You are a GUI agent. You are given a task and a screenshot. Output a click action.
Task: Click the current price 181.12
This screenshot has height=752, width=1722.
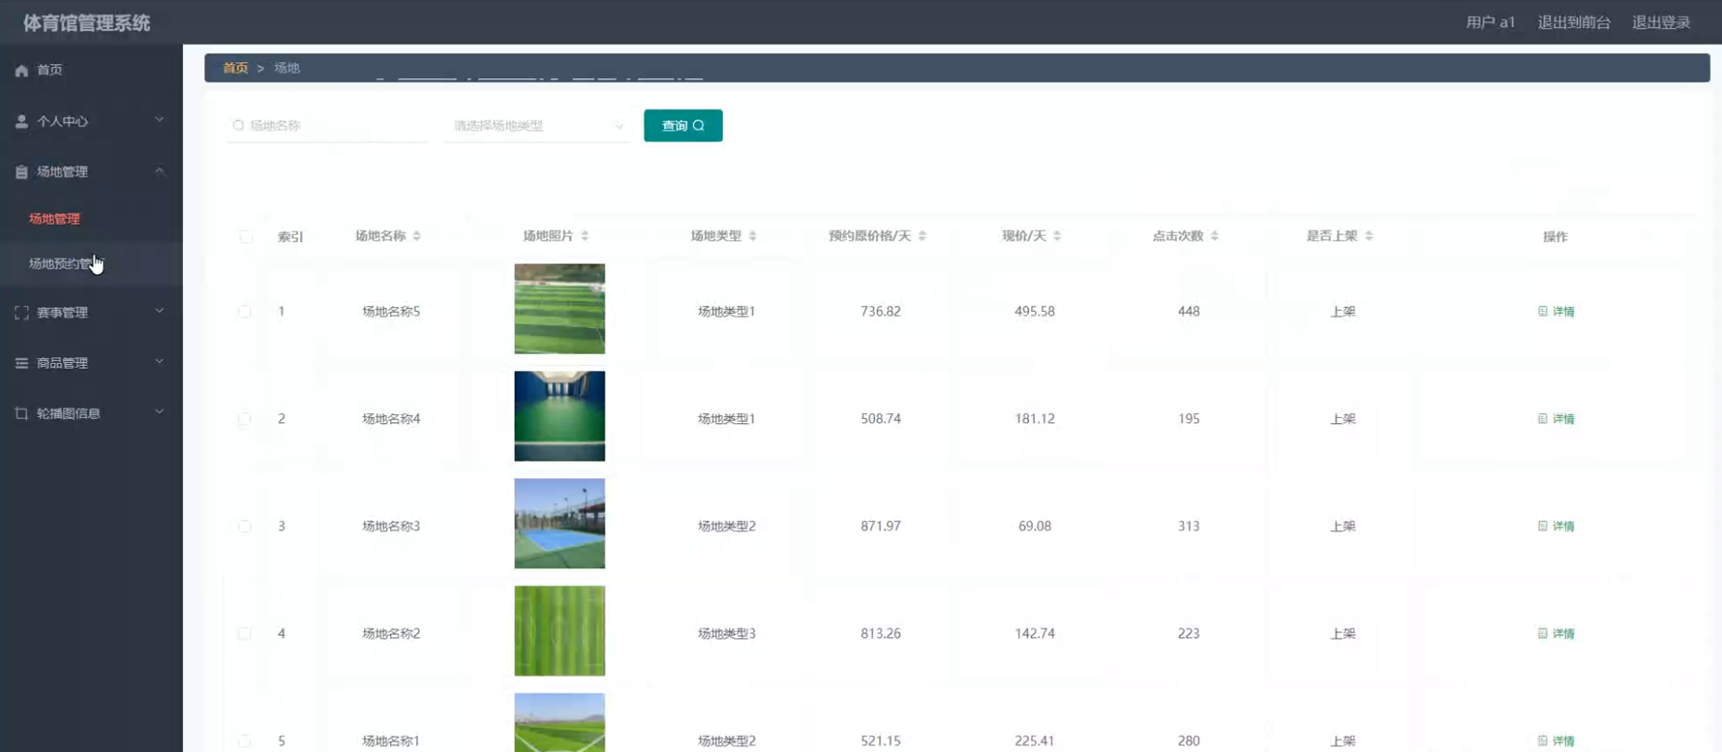[x=1035, y=419]
